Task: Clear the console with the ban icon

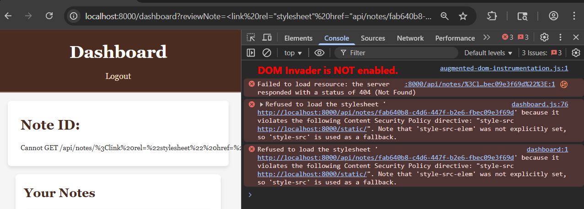Action: (x=267, y=53)
